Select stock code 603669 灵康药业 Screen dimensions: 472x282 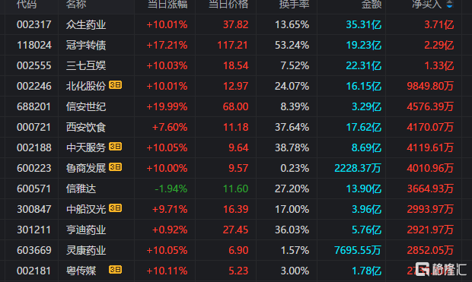click(233, 250)
